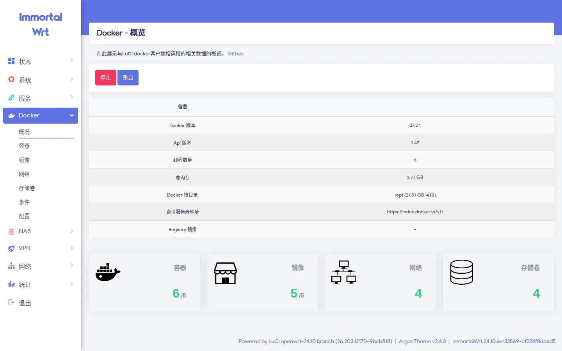Click the 退出 logout icon
This screenshot has height=351, width=562.
pos(11,302)
